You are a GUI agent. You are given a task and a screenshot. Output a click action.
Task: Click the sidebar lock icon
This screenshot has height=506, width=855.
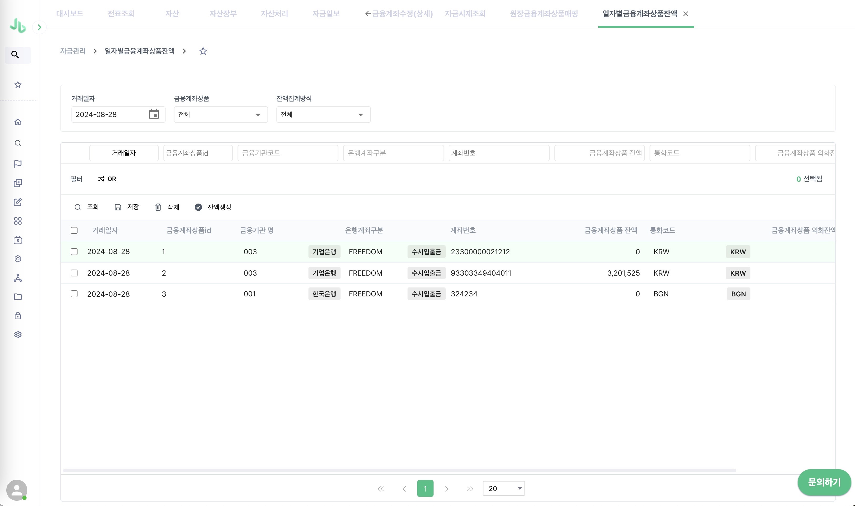click(18, 316)
